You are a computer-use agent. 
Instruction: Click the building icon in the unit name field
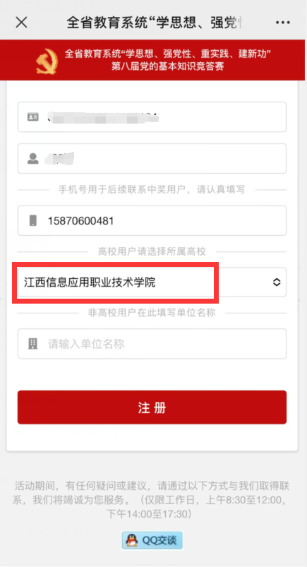(x=33, y=344)
